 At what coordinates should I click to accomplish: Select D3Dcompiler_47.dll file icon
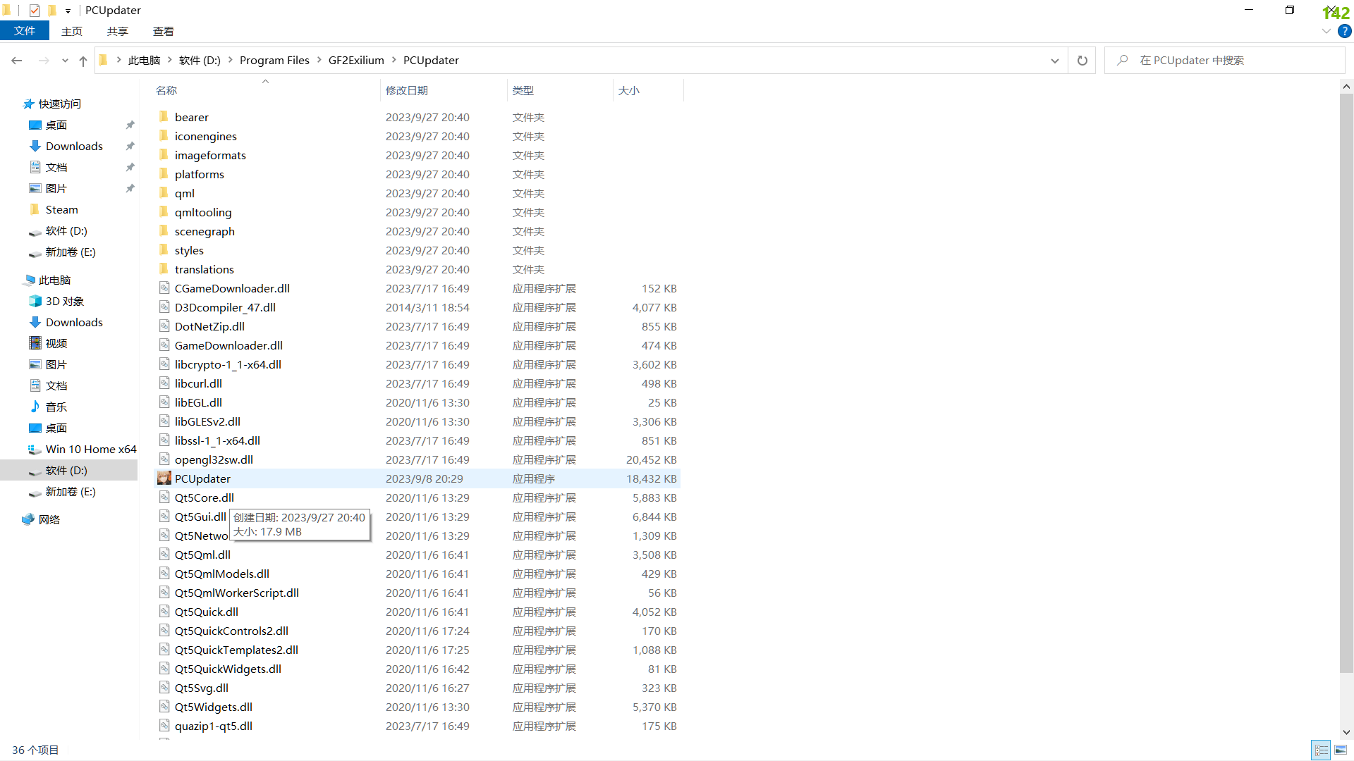[x=164, y=307]
